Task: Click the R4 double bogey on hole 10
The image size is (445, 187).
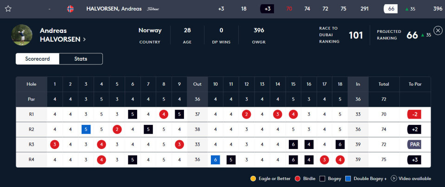Action: click(216, 160)
